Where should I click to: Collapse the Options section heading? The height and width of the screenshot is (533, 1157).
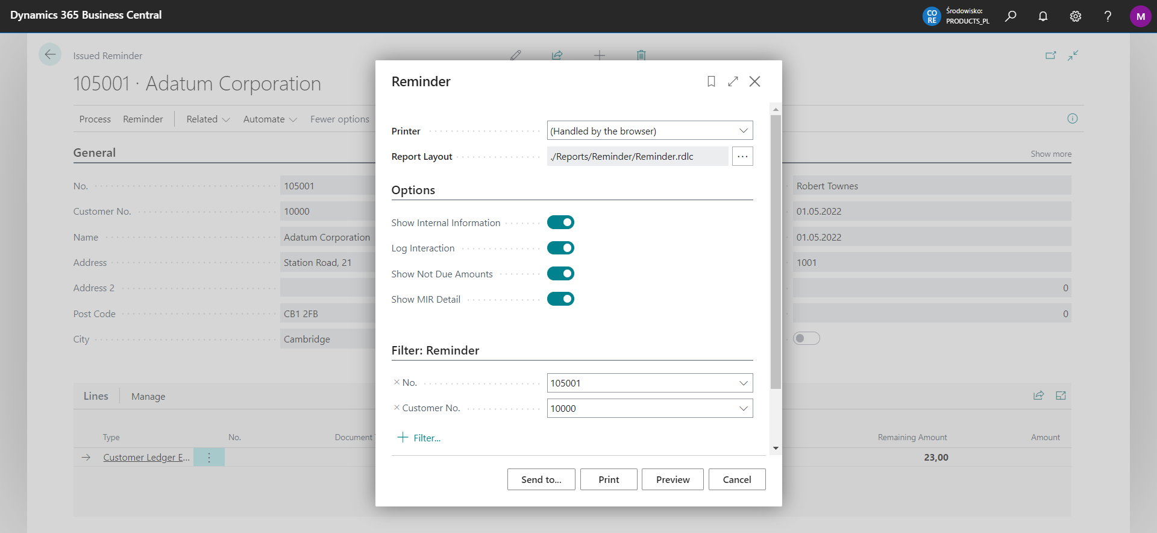[413, 190]
